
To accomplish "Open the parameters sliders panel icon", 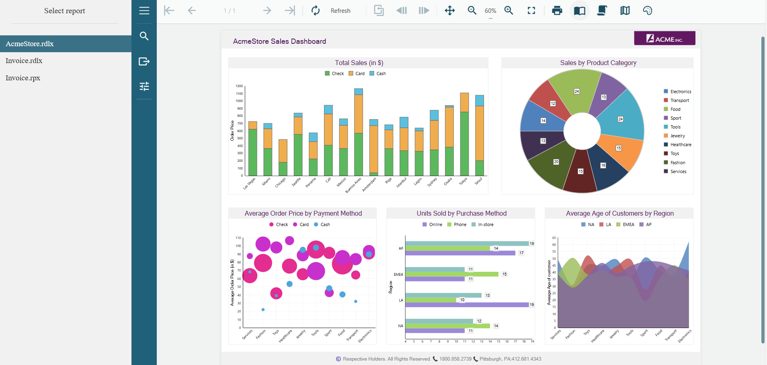I will pyautogui.click(x=144, y=86).
